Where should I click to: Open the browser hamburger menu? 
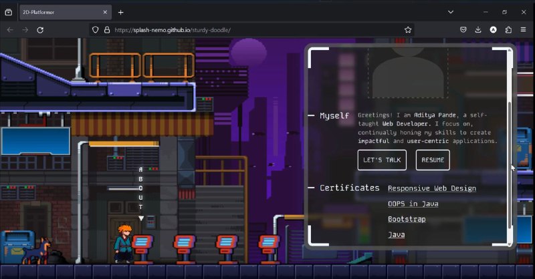click(523, 29)
